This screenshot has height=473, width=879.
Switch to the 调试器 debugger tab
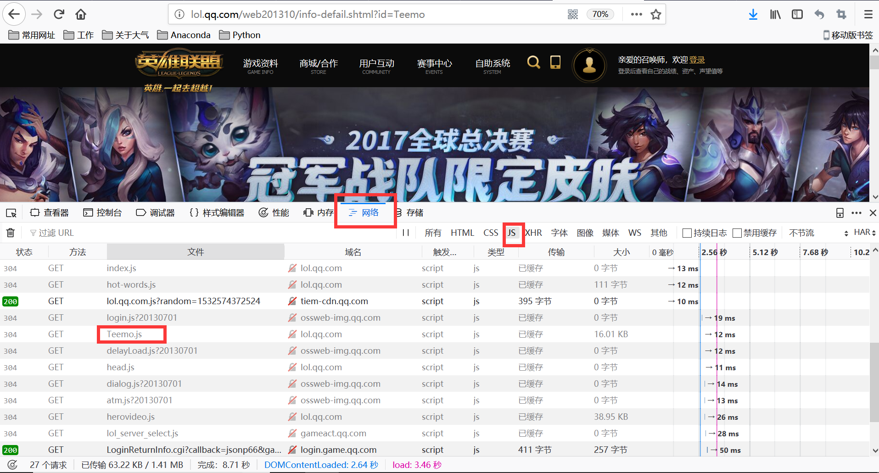(x=156, y=213)
